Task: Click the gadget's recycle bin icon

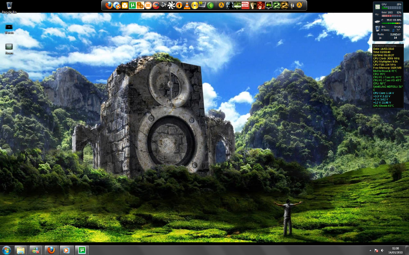Action: click(378, 29)
